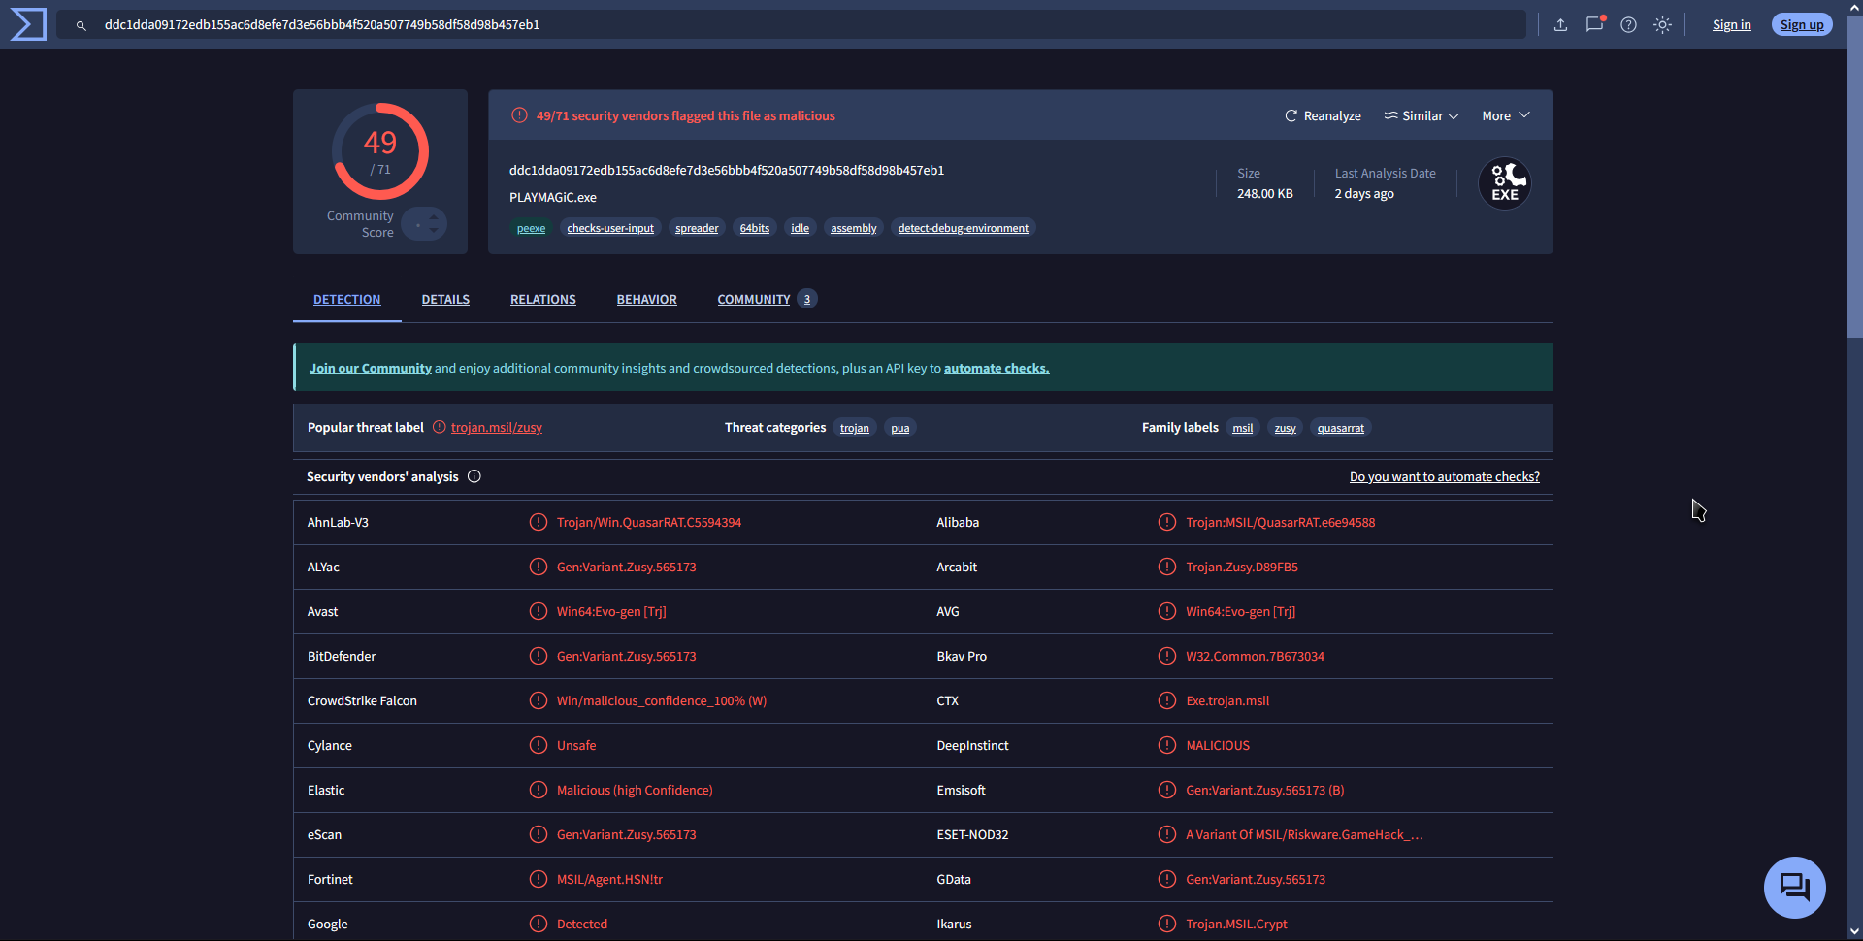Image resolution: width=1863 pixels, height=941 pixels.
Task: Open the chat bubble floating button
Action: [x=1794, y=888]
